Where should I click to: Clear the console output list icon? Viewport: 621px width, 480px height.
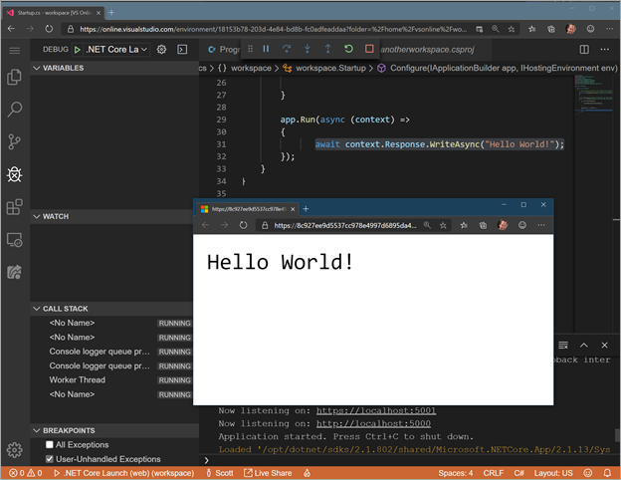coord(563,346)
